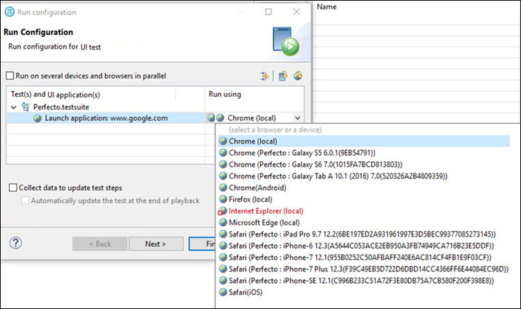This screenshot has height=309, width=521.
Task: Click the folder icon in the dialog toolbar
Action: pos(282,76)
